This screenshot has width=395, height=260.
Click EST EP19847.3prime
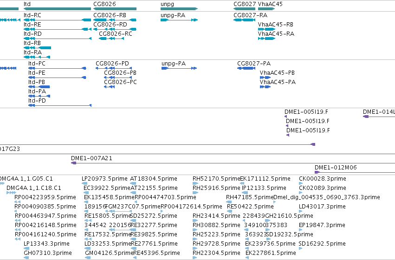click(322, 225)
